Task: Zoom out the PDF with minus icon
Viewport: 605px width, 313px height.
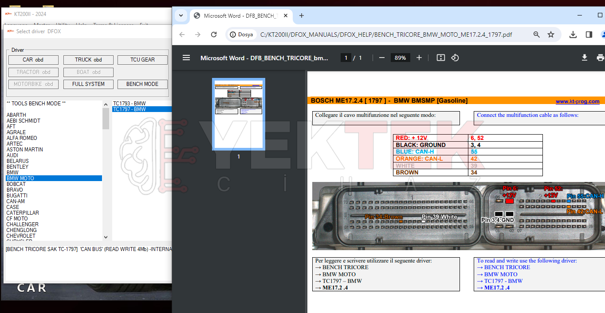Action: click(x=381, y=58)
